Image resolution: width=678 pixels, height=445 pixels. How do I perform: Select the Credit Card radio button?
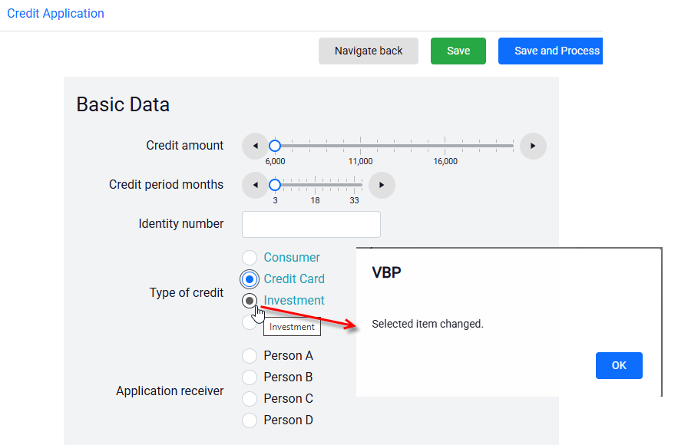point(250,279)
